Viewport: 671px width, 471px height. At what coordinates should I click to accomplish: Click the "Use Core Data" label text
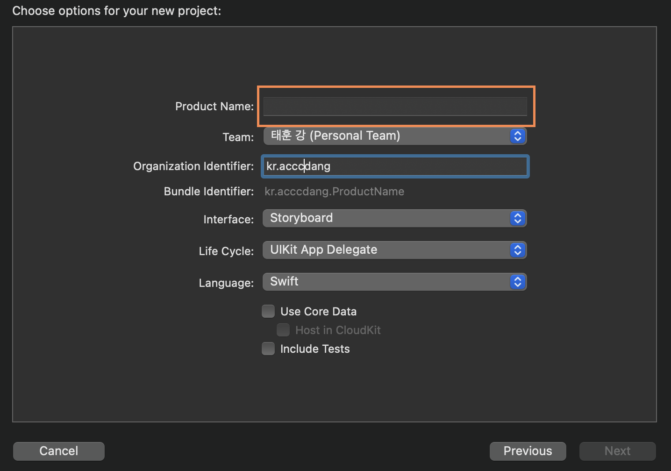318,312
